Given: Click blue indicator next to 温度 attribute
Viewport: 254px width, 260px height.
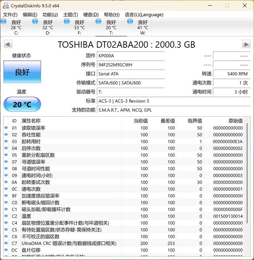Looking at the screenshot, I should click(x=5, y=216).
